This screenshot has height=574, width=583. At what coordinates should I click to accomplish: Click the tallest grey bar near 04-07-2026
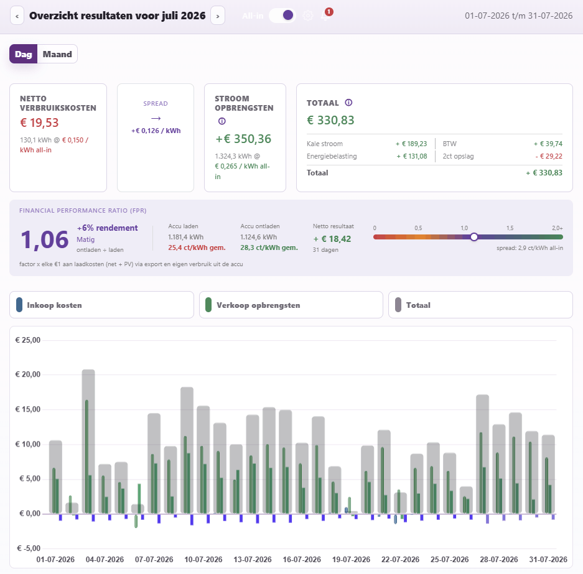(88, 442)
